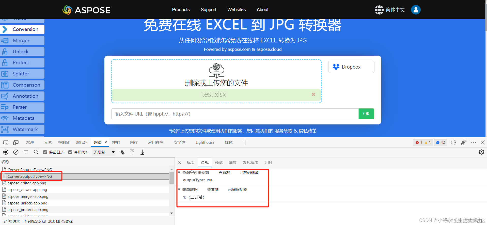This screenshot has width=487, height=225.
Task: Focus the file URL input field
Action: point(235,114)
